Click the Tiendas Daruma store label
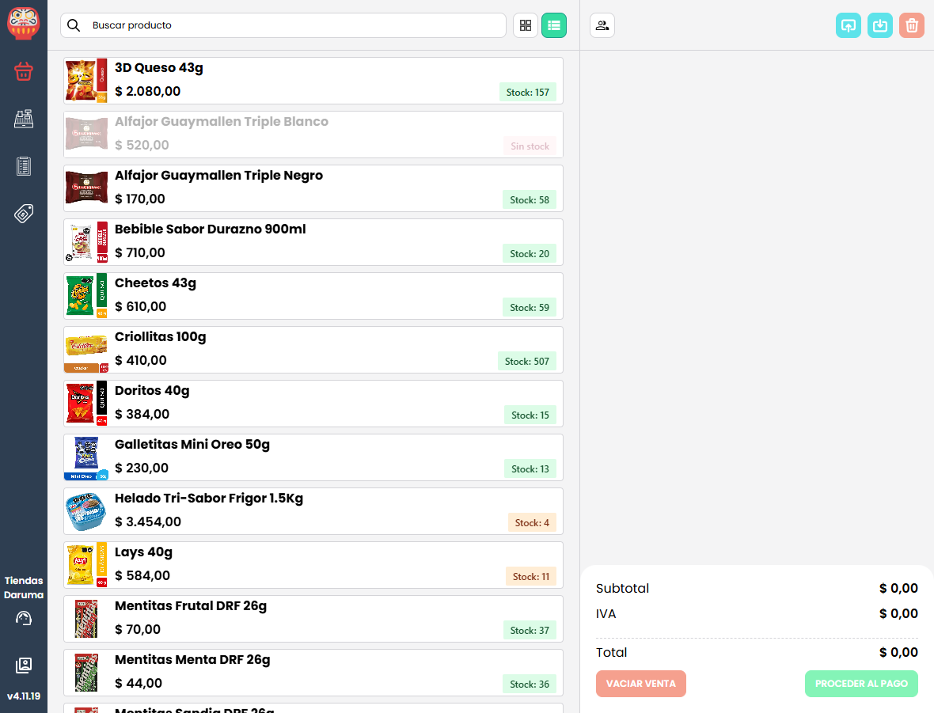Screen dimensions: 934x713 pyautogui.click(x=23, y=587)
